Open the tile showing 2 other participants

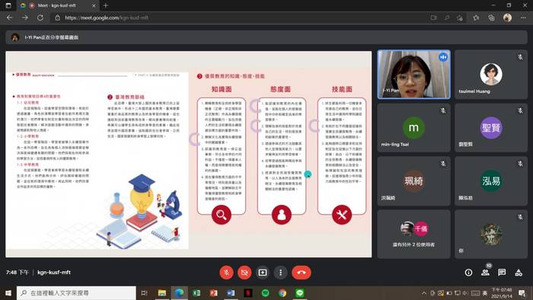413,234
